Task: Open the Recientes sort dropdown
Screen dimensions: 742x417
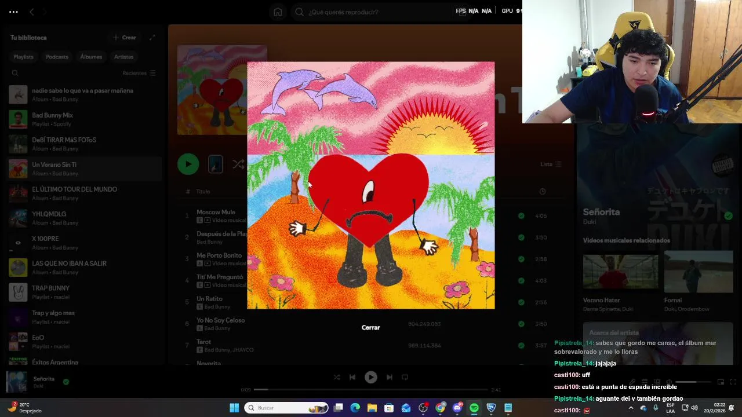Action: pos(139,73)
